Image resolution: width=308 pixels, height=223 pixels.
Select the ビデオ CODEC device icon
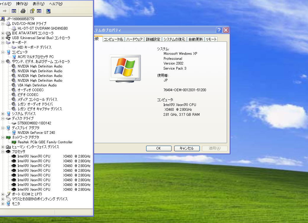(x=14, y=94)
